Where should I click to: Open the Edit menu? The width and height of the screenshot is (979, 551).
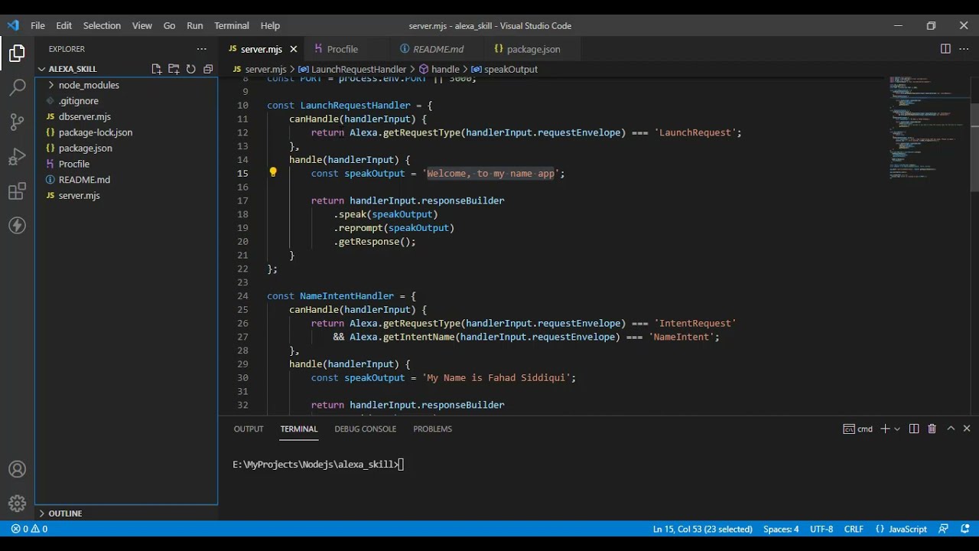(x=64, y=25)
